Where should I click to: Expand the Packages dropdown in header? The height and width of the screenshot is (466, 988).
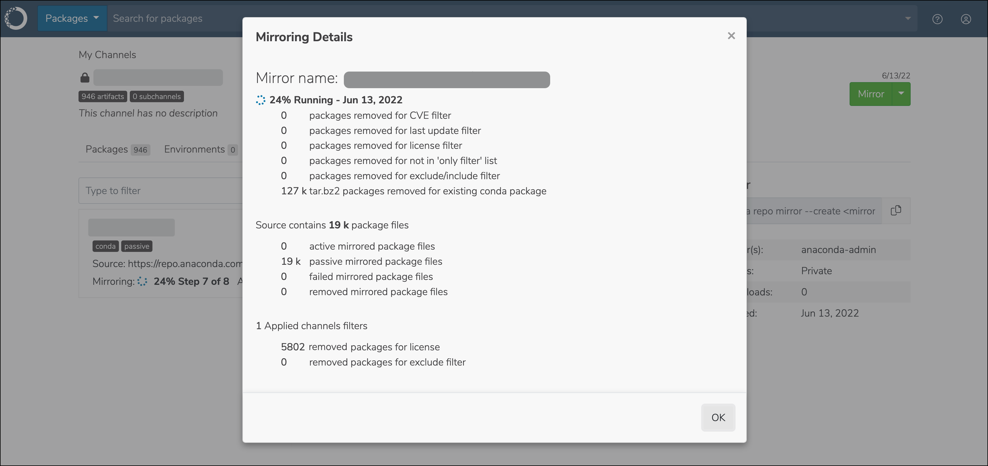click(x=72, y=18)
